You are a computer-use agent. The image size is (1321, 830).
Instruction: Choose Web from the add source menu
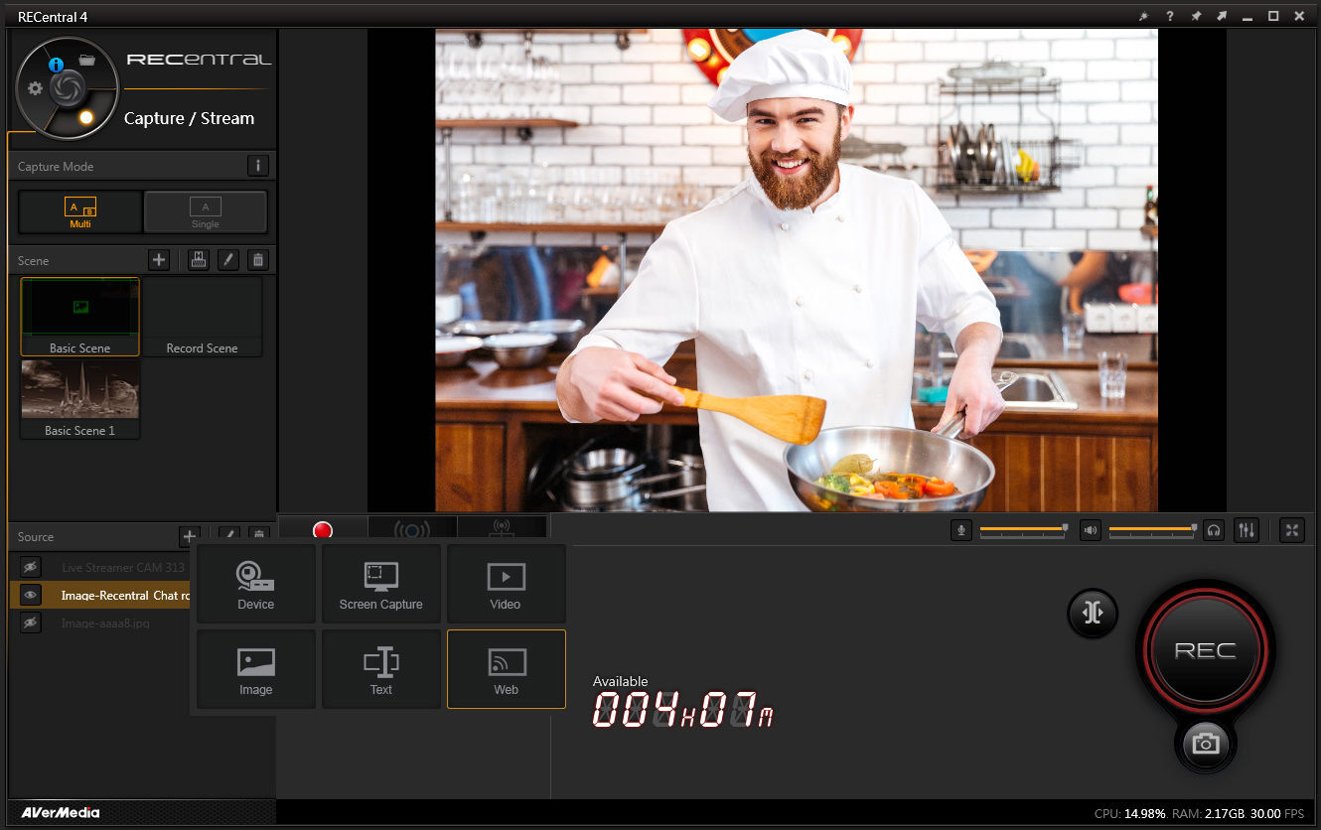click(507, 669)
